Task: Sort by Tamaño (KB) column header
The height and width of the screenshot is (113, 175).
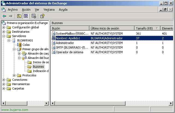Action: pos(147,28)
